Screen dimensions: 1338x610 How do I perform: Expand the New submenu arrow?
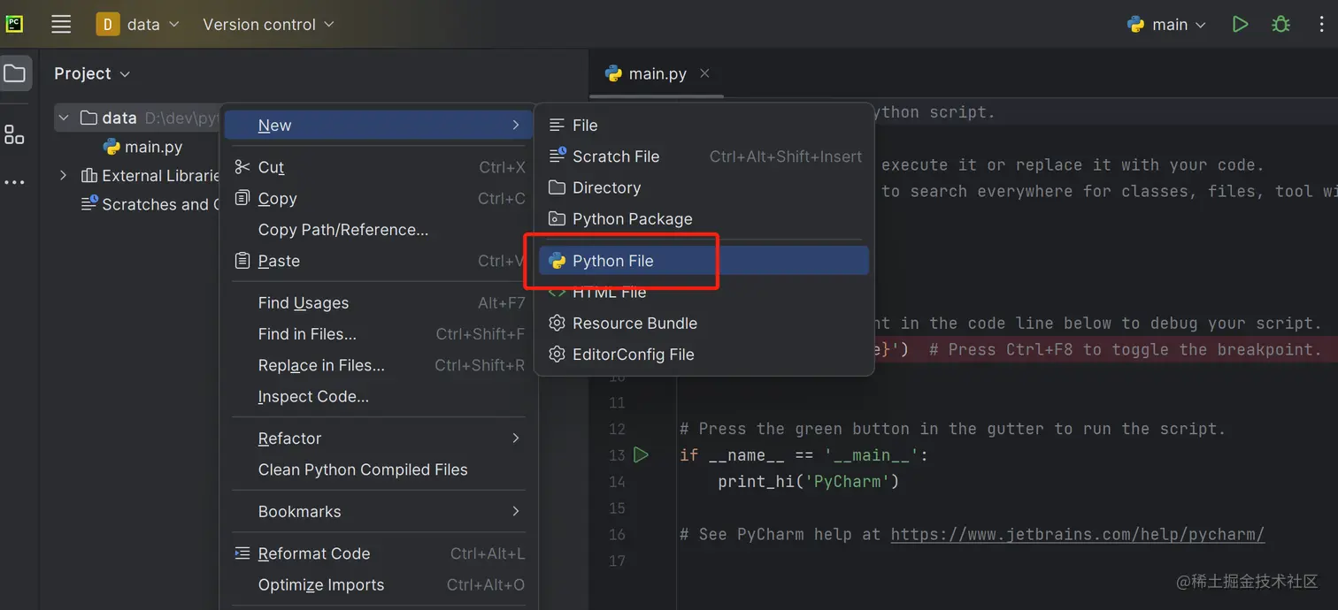pyautogui.click(x=515, y=125)
